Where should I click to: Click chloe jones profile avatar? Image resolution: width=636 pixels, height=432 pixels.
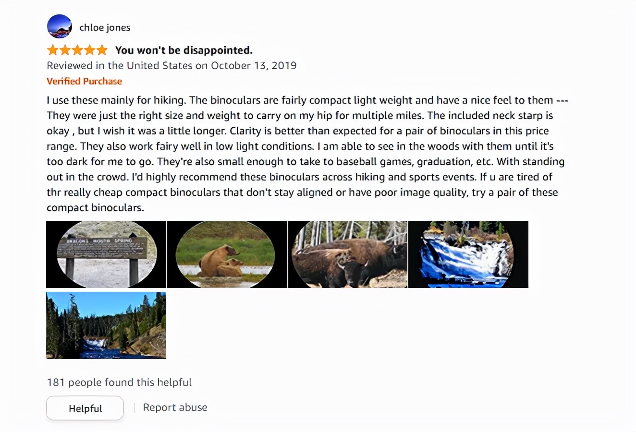(60, 26)
